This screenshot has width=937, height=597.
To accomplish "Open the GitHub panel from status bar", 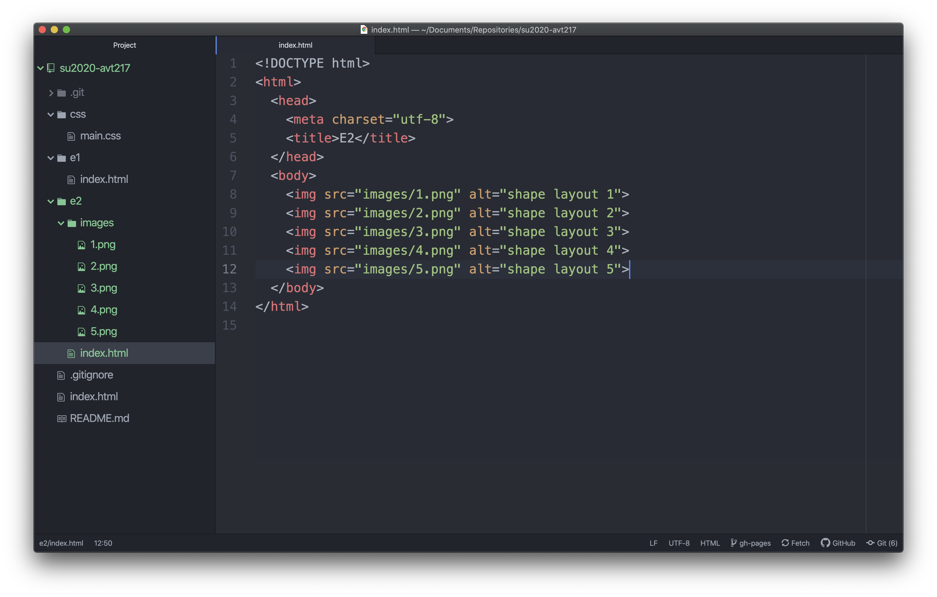I will [838, 543].
